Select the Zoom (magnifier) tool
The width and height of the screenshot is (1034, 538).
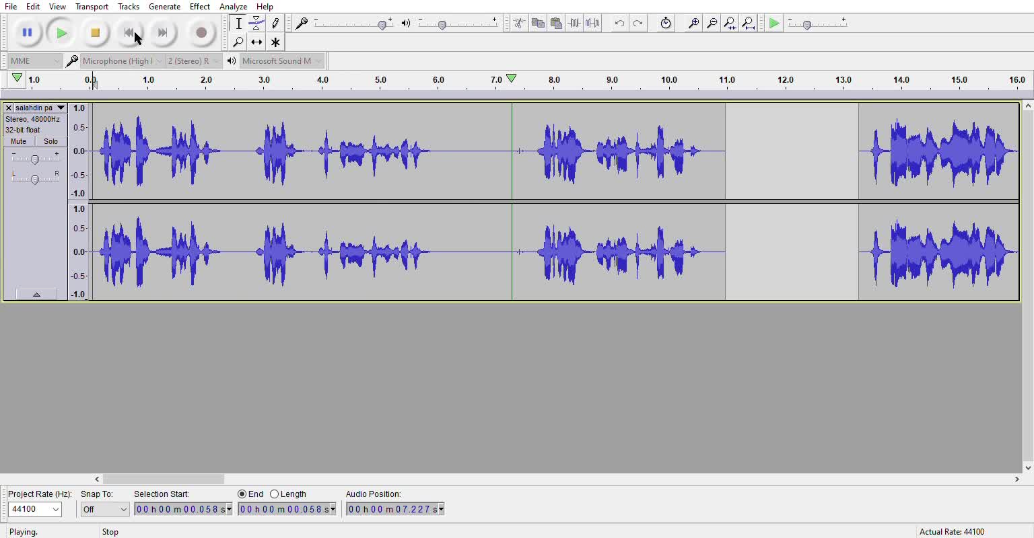238,42
